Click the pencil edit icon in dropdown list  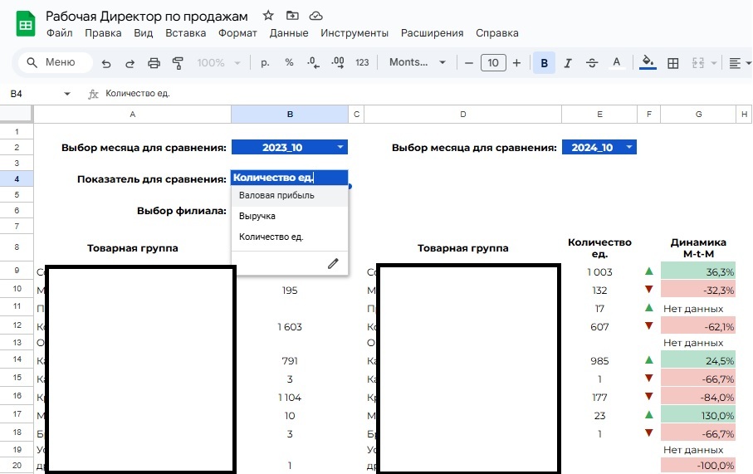point(333,263)
